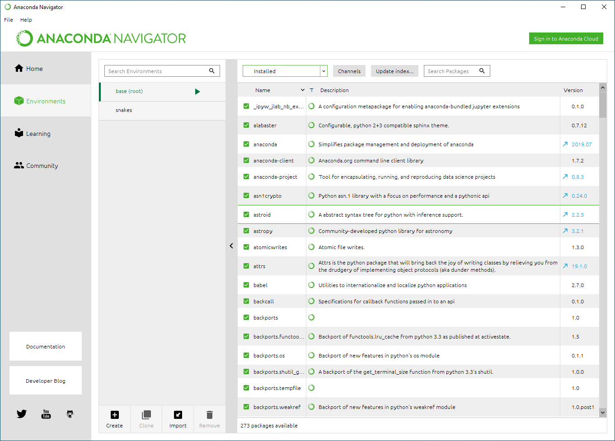This screenshot has width=615, height=441.
Task: Run base (root) with green play arrow
Action: click(x=197, y=92)
